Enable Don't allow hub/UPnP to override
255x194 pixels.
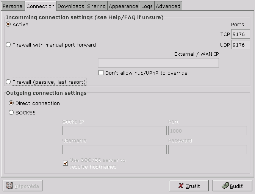pyautogui.click(x=101, y=73)
